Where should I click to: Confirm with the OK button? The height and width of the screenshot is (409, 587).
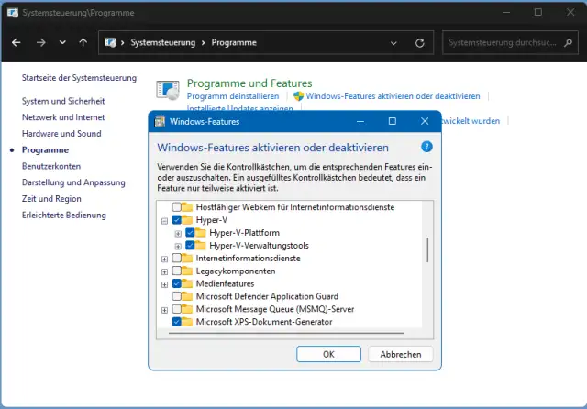(328, 354)
